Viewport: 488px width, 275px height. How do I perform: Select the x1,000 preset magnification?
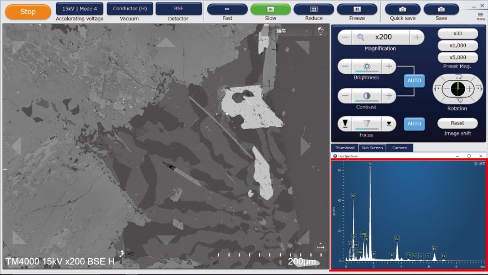pyautogui.click(x=457, y=46)
